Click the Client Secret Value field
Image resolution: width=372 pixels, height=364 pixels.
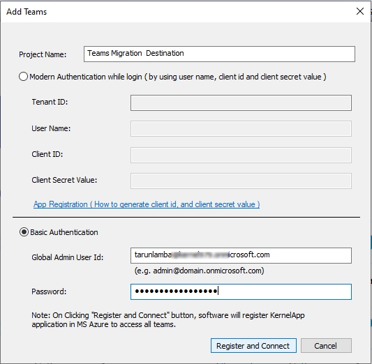pos(241,181)
